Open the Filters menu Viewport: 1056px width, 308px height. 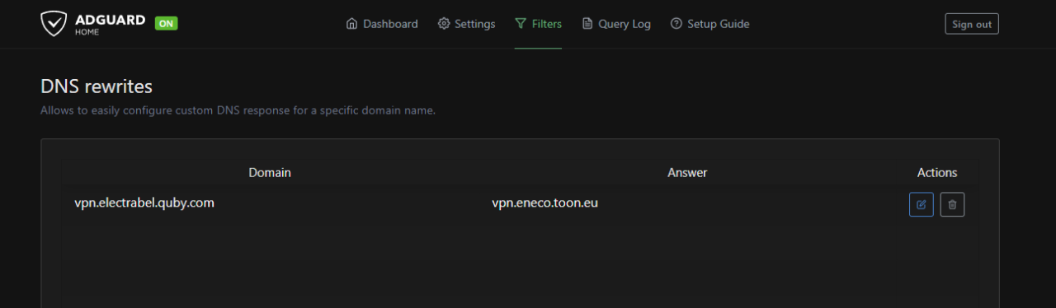pos(538,24)
